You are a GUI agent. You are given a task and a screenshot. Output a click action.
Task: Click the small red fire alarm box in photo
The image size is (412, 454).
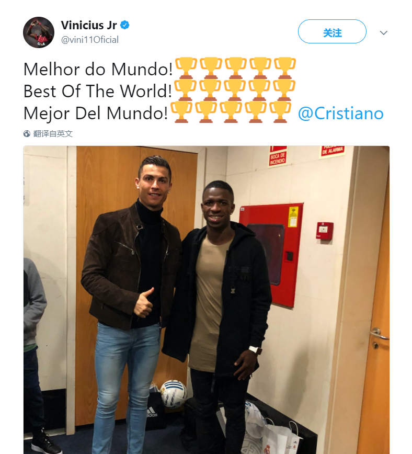pos(325,231)
